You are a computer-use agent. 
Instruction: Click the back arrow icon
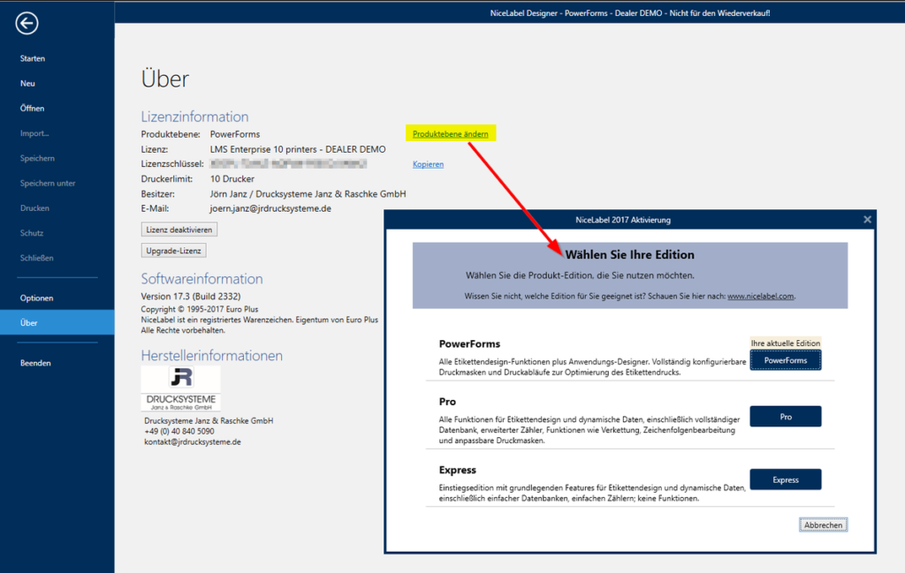(27, 24)
